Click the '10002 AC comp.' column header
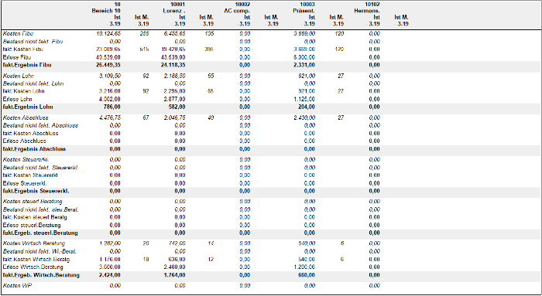 pos(237,8)
